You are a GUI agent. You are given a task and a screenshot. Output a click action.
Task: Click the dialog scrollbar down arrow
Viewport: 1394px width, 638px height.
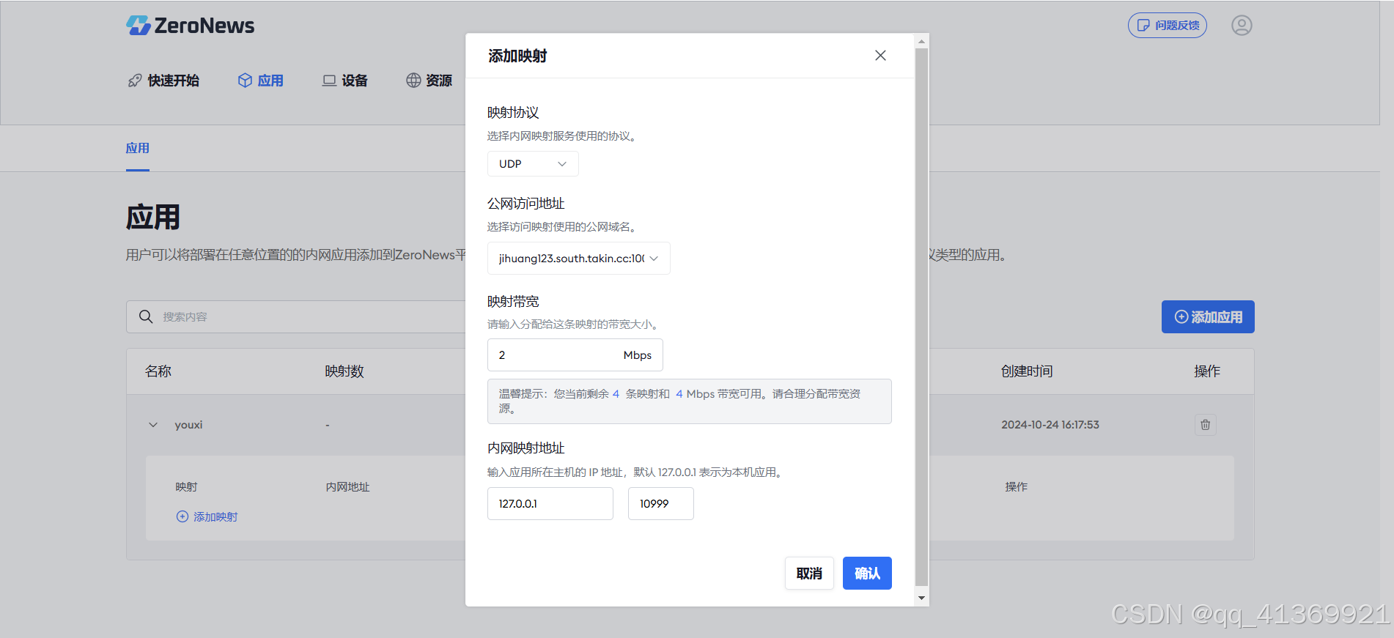coord(922,598)
